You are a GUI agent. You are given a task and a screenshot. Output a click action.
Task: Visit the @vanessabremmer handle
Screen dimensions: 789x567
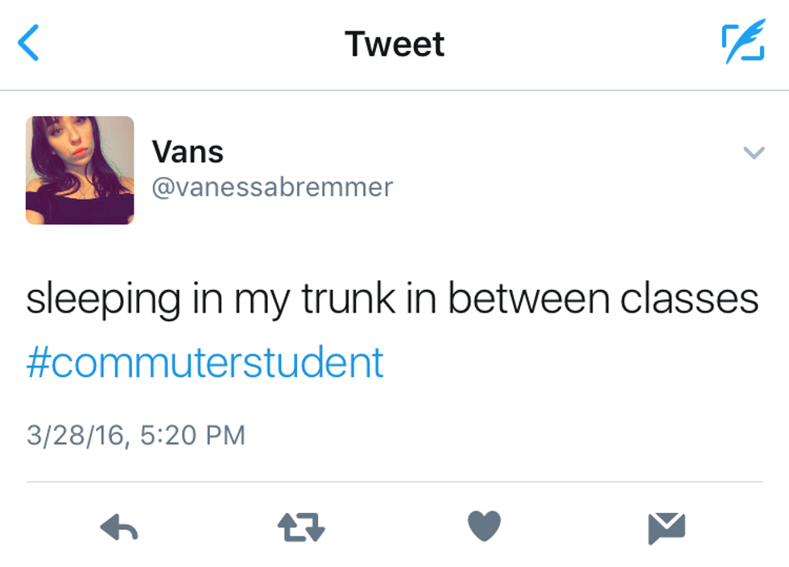point(272,187)
